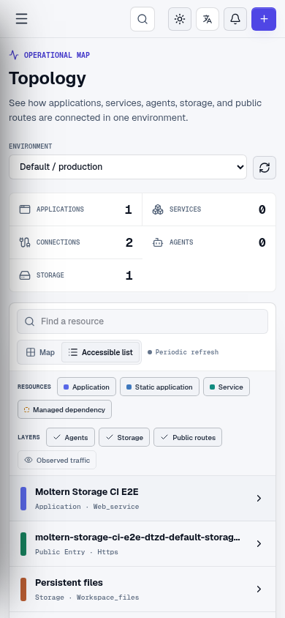Expand the Moltern Storage CI E2E row chevron
Image resolution: width=285 pixels, height=618 pixels.
point(259,498)
